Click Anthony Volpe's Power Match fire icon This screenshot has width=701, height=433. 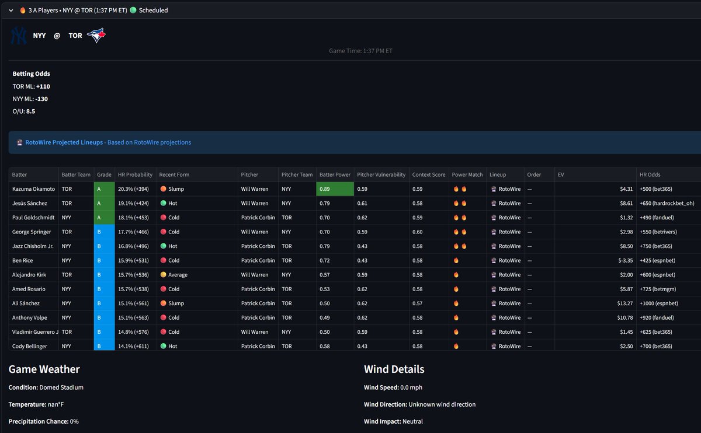[456, 317]
